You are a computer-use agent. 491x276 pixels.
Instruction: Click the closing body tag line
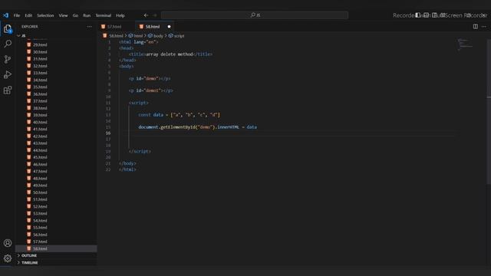[x=127, y=163]
